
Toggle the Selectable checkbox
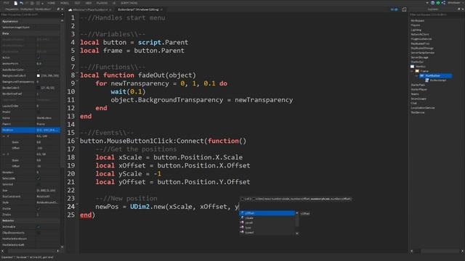[39, 178]
